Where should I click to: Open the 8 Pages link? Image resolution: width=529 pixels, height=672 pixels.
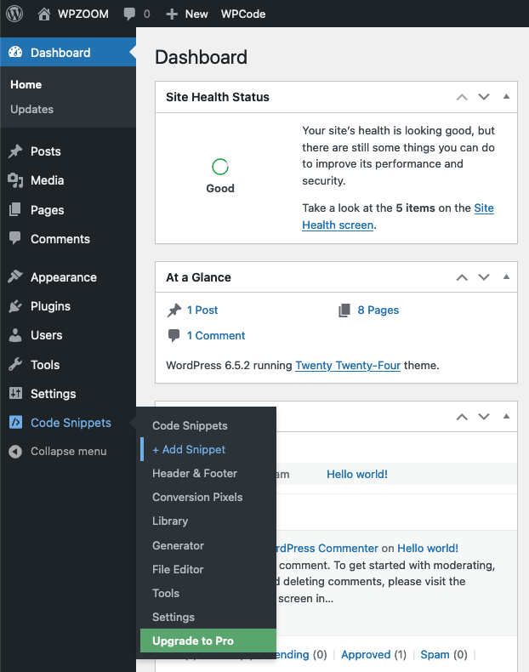pos(378,310)
